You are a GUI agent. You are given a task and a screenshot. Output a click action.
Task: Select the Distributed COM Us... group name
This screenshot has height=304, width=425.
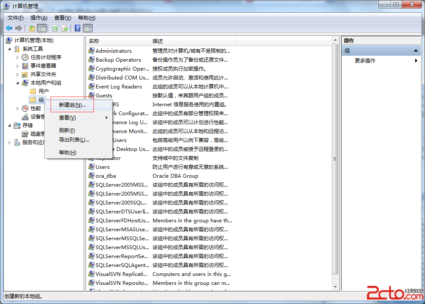(122, 77)
